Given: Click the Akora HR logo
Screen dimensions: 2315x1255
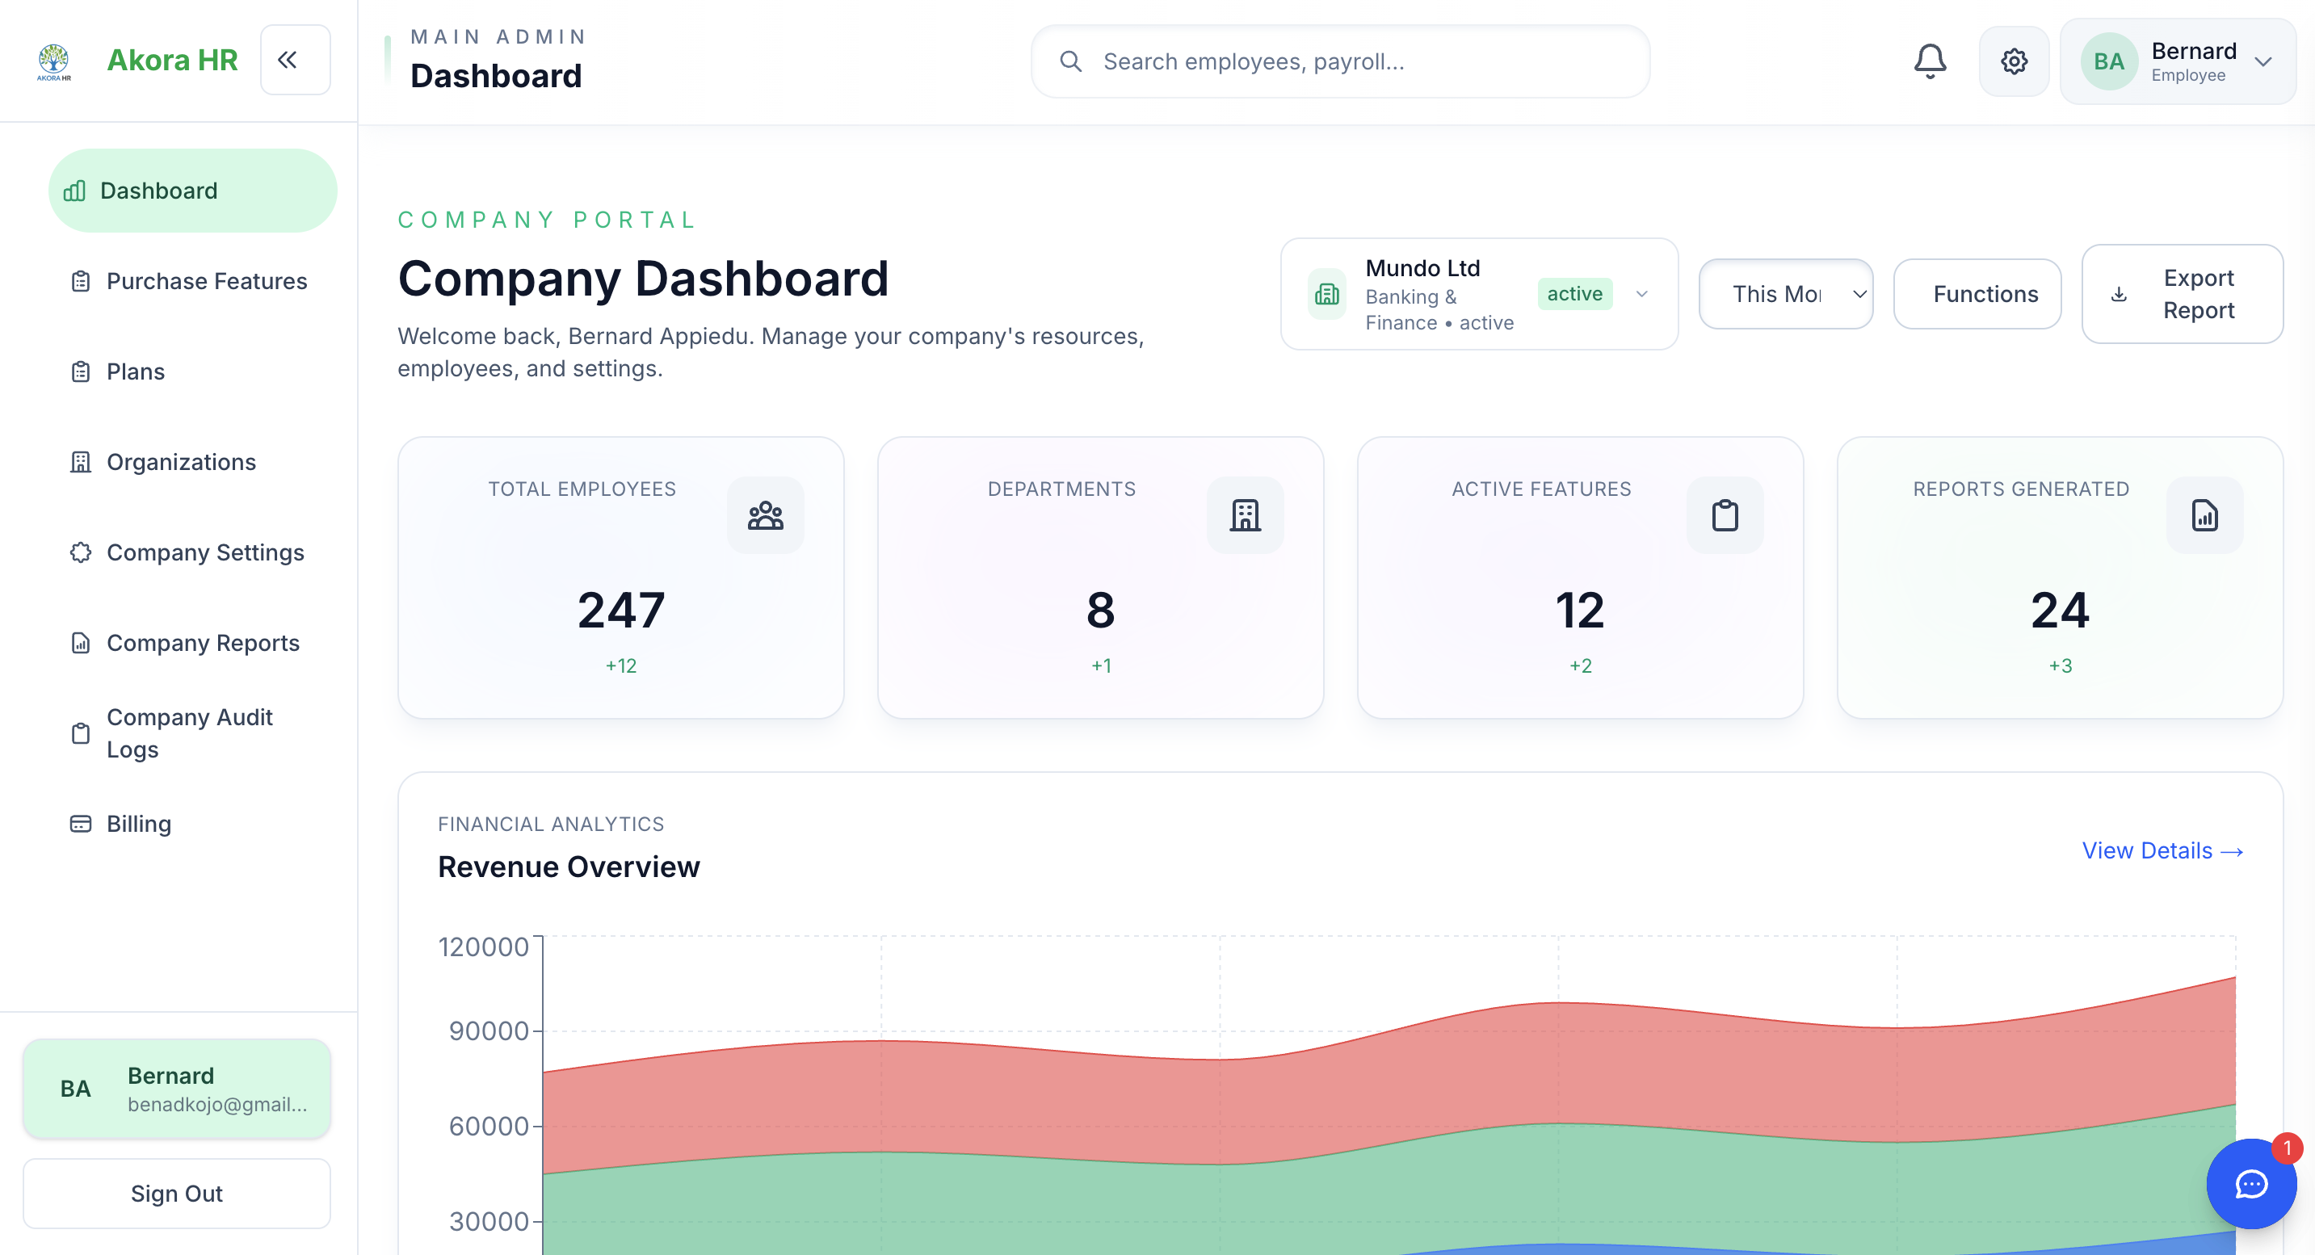Looking at the screenshot, I should tap(54, 61).
